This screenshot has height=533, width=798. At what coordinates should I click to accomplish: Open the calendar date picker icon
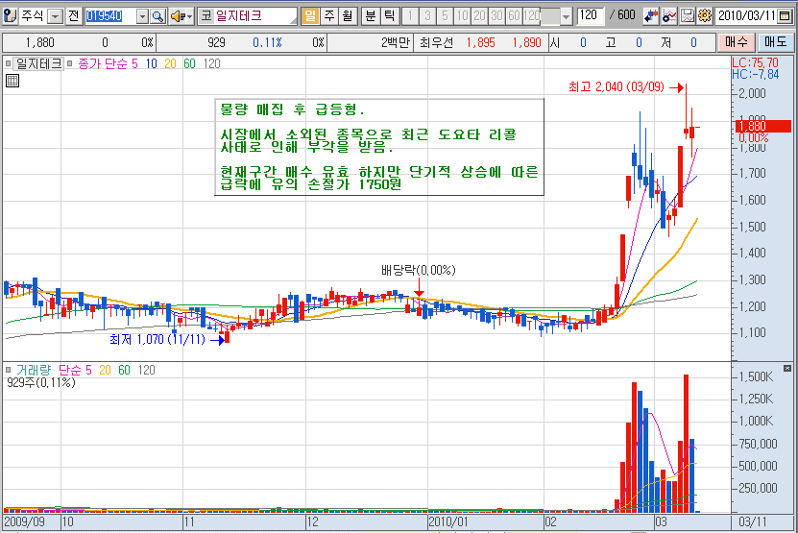(785, 16)
